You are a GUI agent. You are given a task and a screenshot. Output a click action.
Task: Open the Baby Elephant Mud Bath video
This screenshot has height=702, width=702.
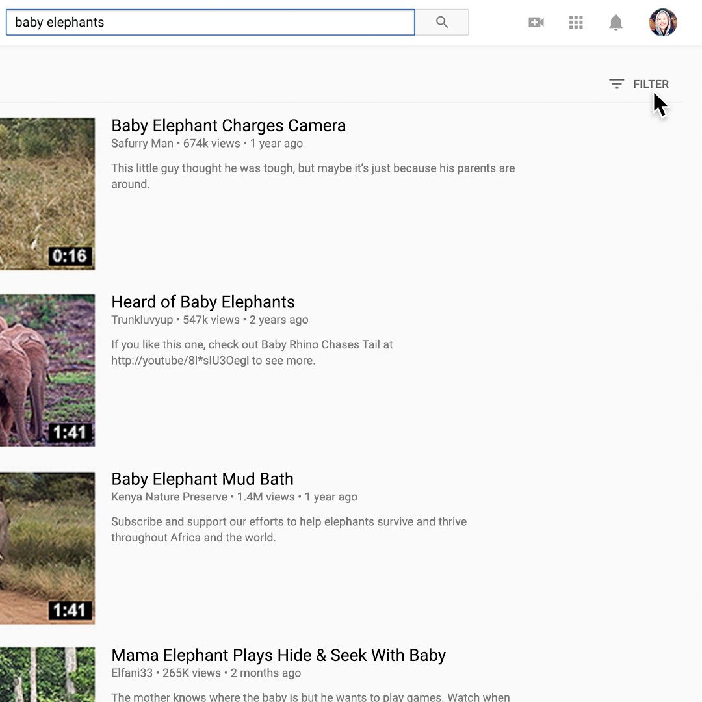(x=202, y=479)
